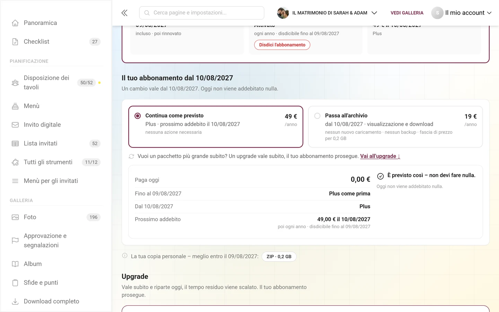
Task: Select Passa all'archivio radio option
Action: (317, 116)
